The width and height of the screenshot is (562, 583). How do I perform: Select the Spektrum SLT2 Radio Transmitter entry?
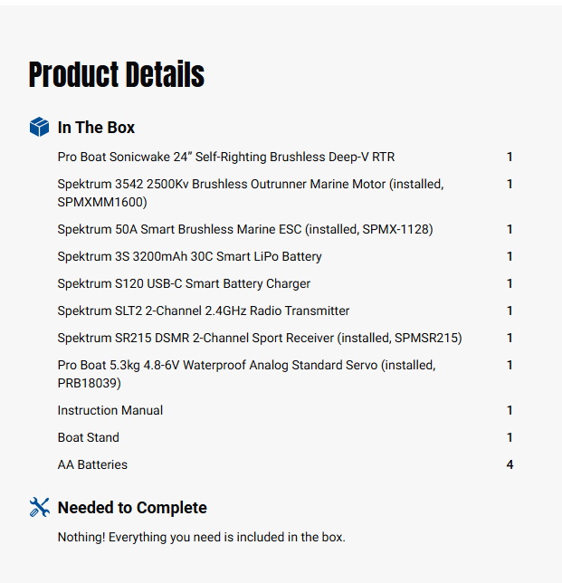(204, 311)
